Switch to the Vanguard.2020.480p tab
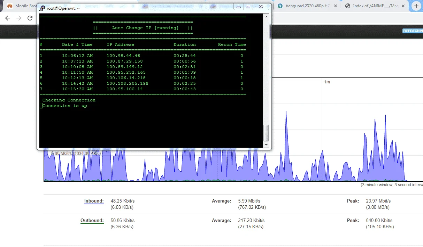 305,6
